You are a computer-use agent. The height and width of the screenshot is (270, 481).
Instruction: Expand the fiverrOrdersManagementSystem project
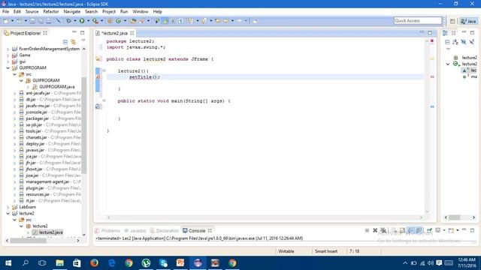8,49
